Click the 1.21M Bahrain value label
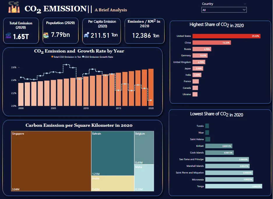Viewport: 273px width, 199px height. click(x=96, y=174)
